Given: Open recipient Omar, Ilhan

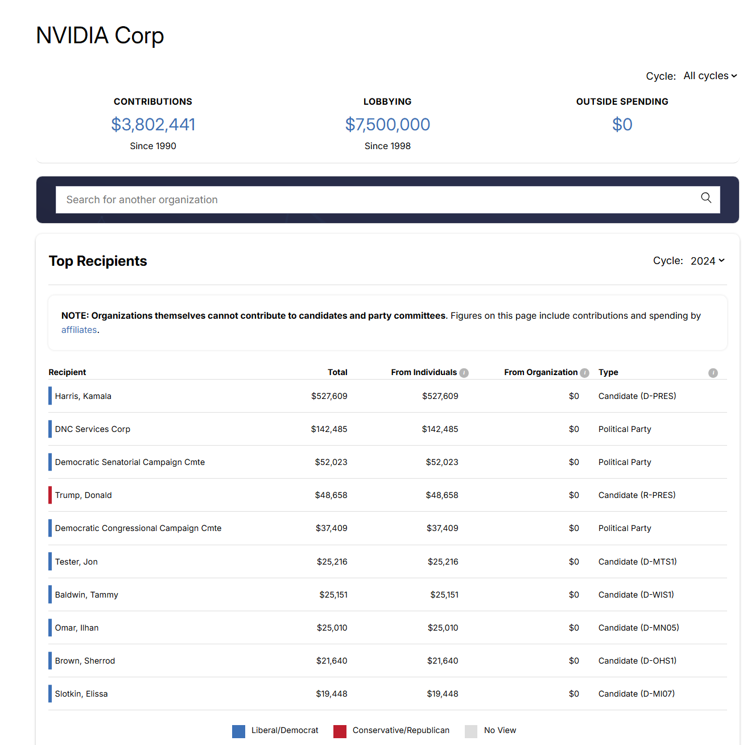Looking at the screenshot, I should [77, 628].
